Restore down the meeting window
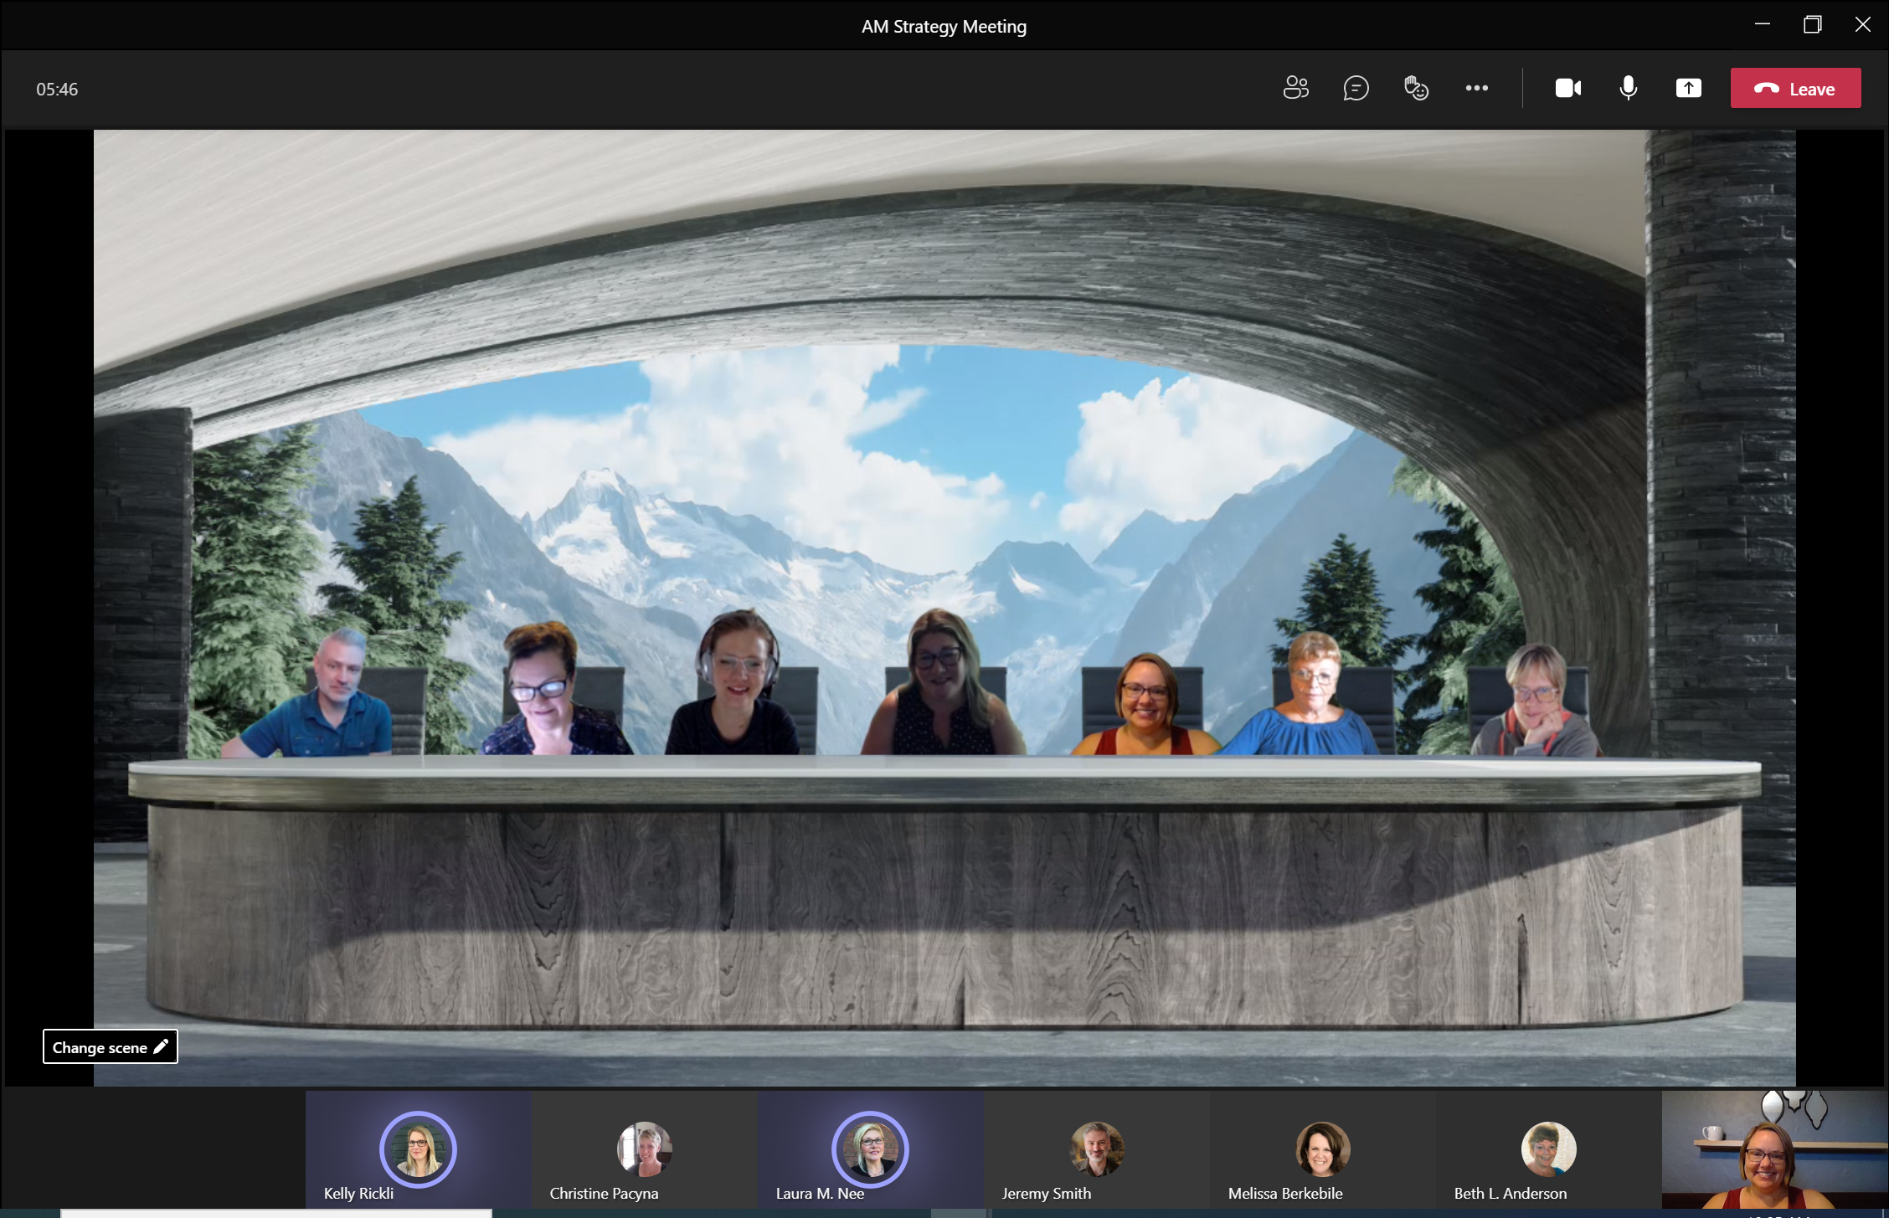Image resolution: width=1889 pixels, height=1218 pixels. click(1812, 25)
